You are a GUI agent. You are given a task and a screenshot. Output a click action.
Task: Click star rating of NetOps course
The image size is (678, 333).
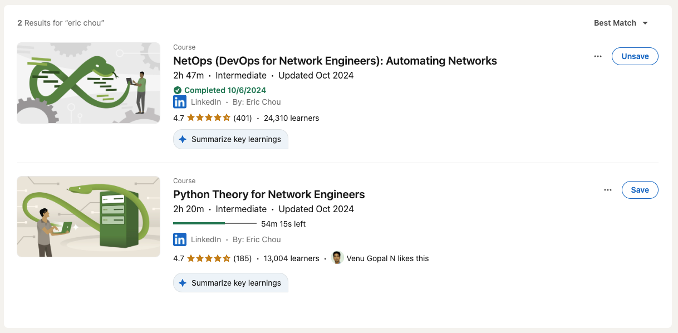pos(209,118)
